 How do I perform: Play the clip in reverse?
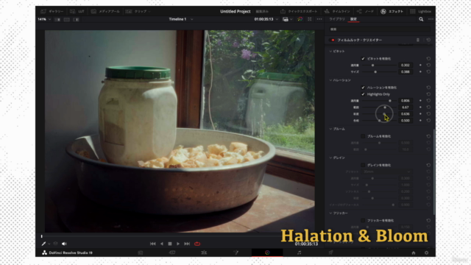(162, 244)
